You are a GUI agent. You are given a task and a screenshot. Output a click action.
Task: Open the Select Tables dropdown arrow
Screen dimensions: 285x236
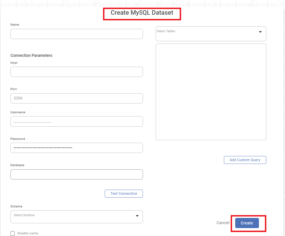point(260,32)
